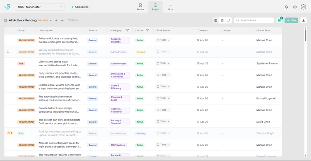The image size is (311, 161).
Task: Click the Type column header
Action: (x=22, y=30)
